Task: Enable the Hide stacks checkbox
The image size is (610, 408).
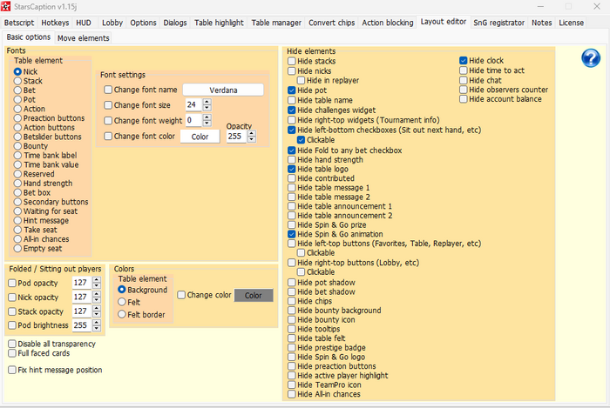Action: tap(292, 62)
